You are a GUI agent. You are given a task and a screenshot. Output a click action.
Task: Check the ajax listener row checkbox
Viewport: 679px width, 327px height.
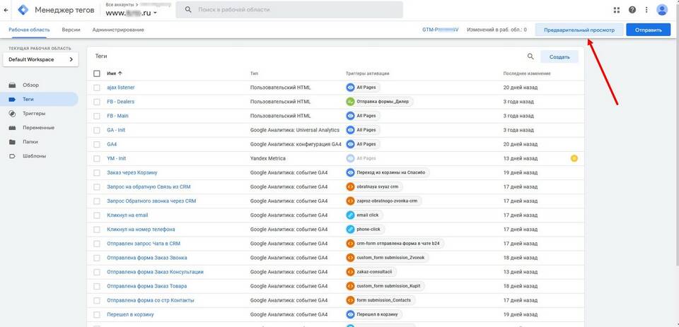point(97,88)
